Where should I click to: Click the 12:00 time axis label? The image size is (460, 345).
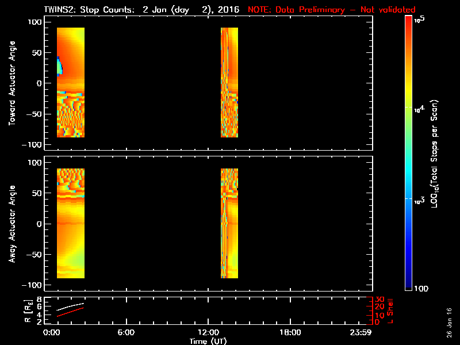pos(208,332)
